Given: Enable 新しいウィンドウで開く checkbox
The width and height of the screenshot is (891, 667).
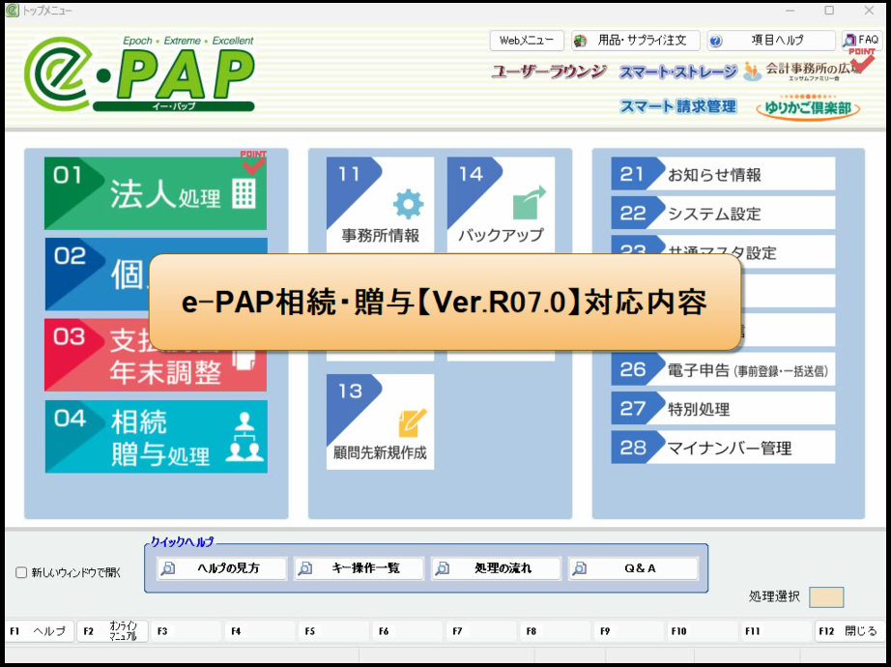Looking at the screenshot, I should 21,572.
